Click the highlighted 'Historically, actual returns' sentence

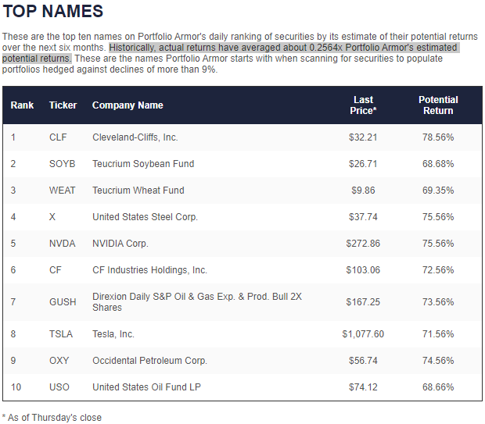(282, 48)
